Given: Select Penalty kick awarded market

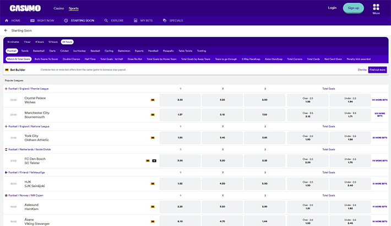Looking at the screenshot, I should tap(359, 59).
